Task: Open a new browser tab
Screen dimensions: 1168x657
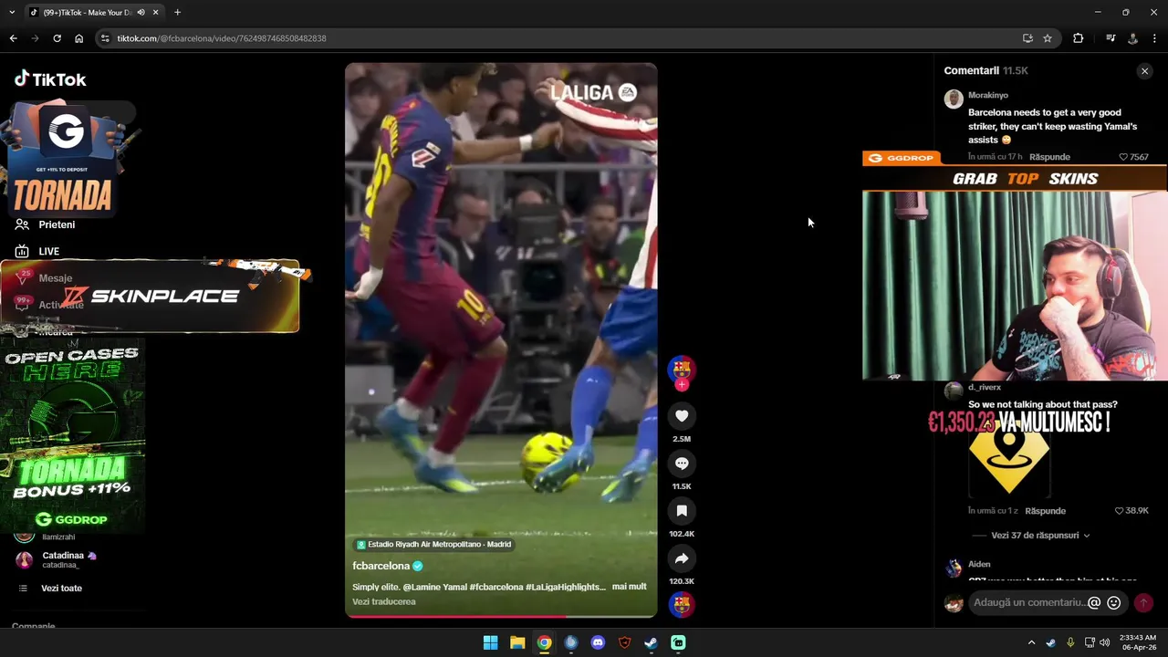Action: click(177, 13)
